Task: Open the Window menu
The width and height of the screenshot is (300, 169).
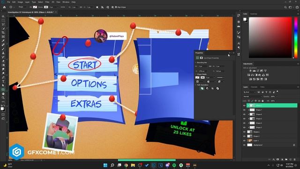Action: click(x=66, y=2)
